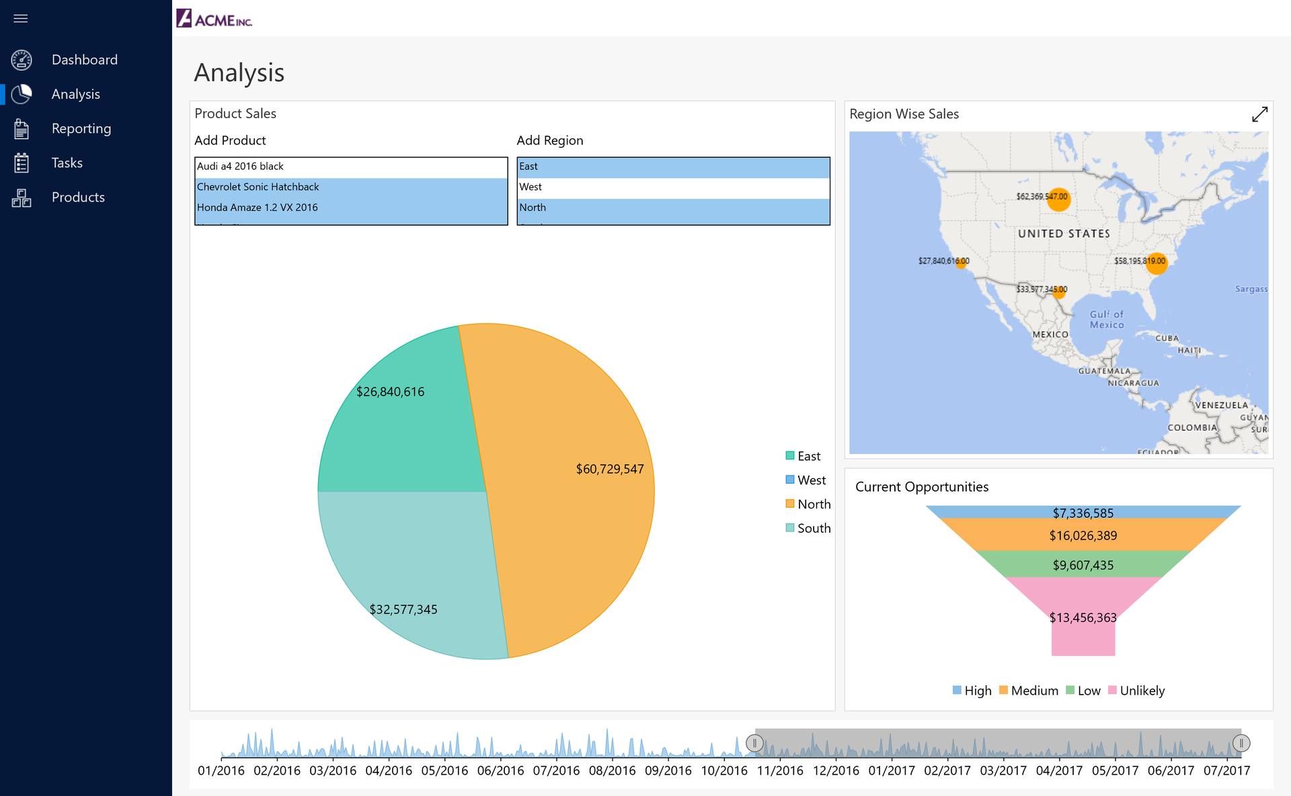
Task: Expand the Region Wise Sales map
Action: [x=1259, y=114]
